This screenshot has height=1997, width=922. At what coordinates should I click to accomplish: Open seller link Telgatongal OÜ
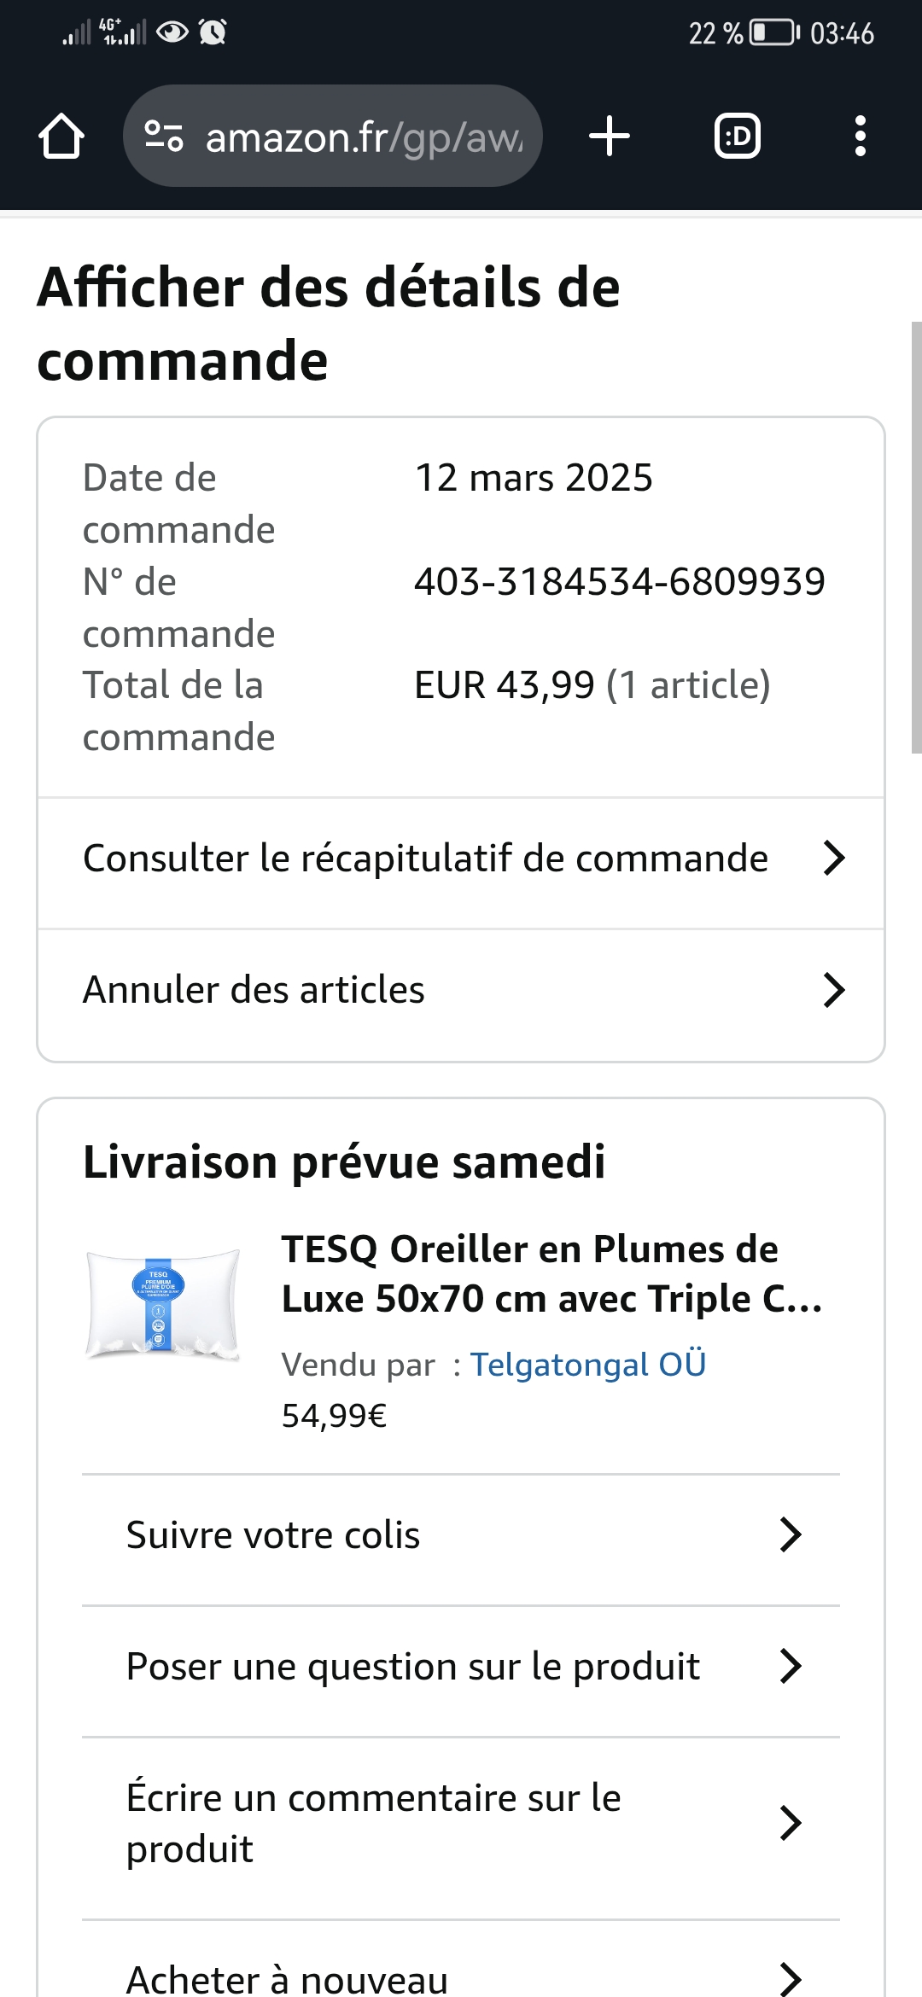[588, 1364]
